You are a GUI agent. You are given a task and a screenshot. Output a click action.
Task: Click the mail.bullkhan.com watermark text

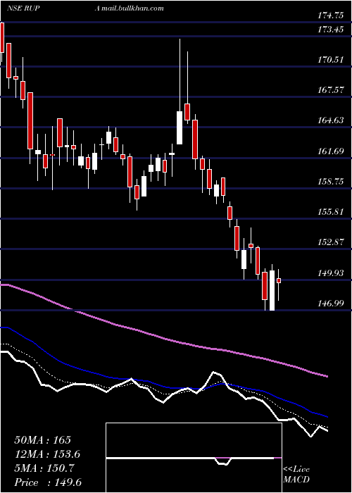(x=132, y=8)
